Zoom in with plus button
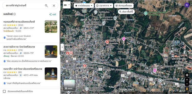This screenshot has width=192, height=94. (x=187, y=80)
